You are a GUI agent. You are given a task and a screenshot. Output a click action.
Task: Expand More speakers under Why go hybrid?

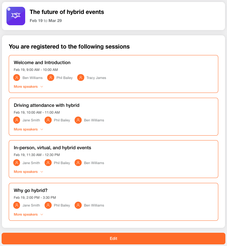[28, 214]
